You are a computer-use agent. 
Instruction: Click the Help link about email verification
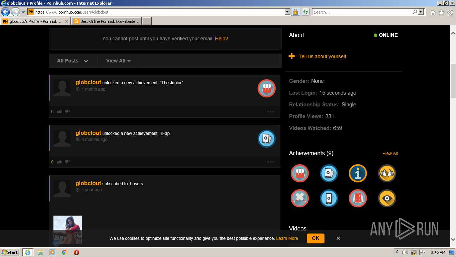coord(221,39)
